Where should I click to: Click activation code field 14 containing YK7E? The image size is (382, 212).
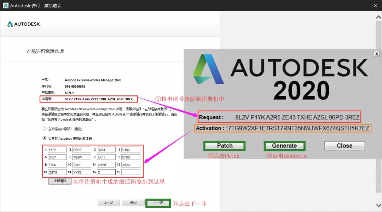pyautogui.click(x=82, y=172)
